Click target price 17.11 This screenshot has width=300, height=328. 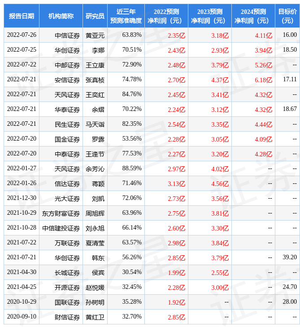(290, 79)
